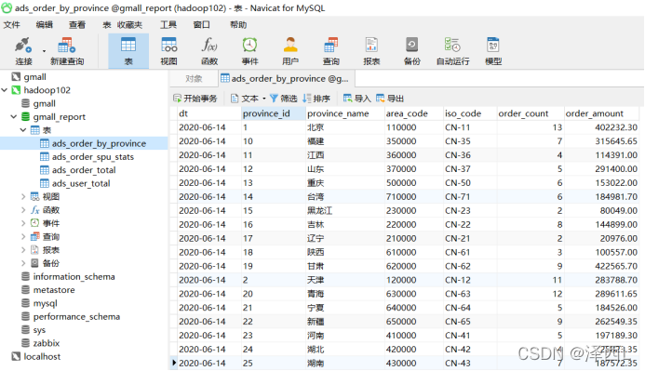Select the ads_order_by_province @g... tab
This screenshot has width=645, height=371.
[286, 78]
